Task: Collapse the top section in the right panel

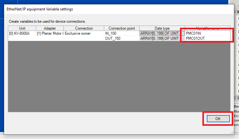Action: click(236, 12)
